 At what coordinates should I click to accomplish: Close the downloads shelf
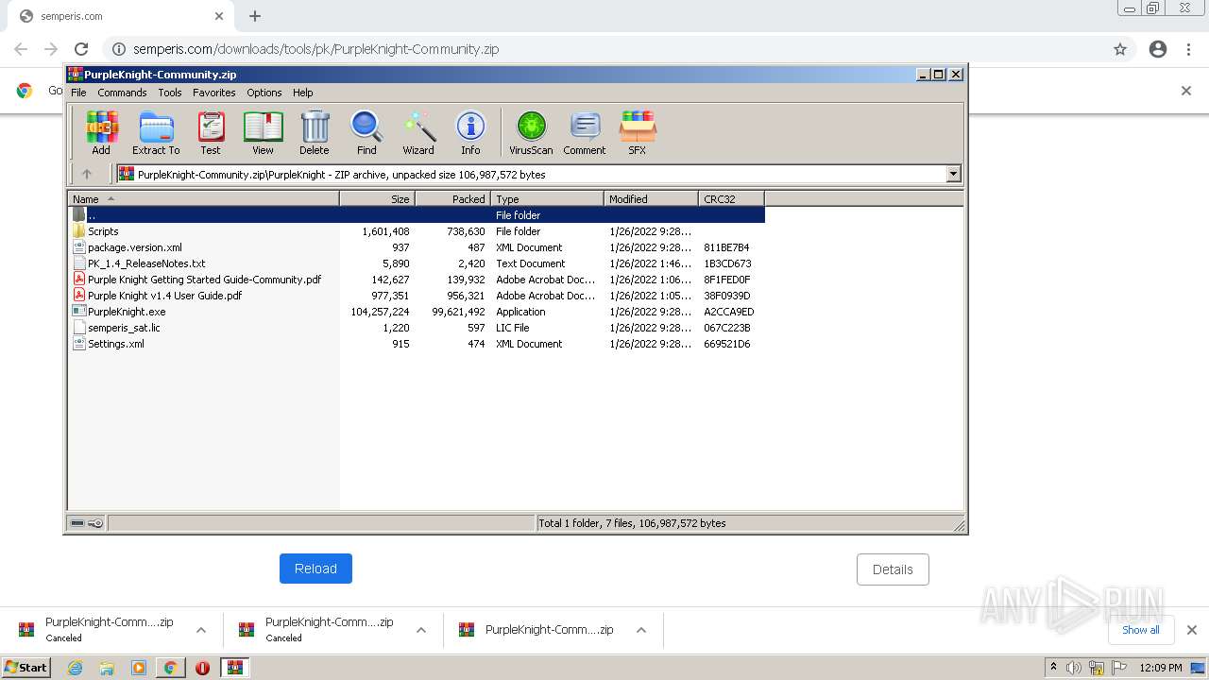(x=1192, y=630)
